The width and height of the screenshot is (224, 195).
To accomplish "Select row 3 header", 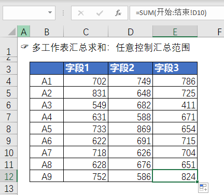I will tap(9, 68).
